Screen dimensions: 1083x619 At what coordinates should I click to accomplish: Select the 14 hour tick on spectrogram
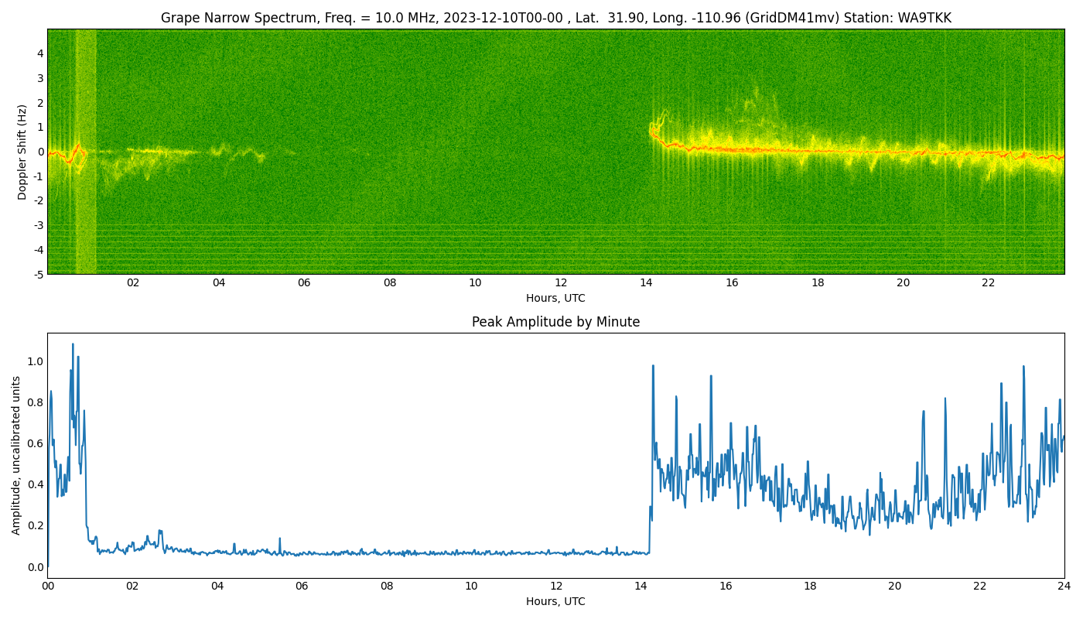646,282
